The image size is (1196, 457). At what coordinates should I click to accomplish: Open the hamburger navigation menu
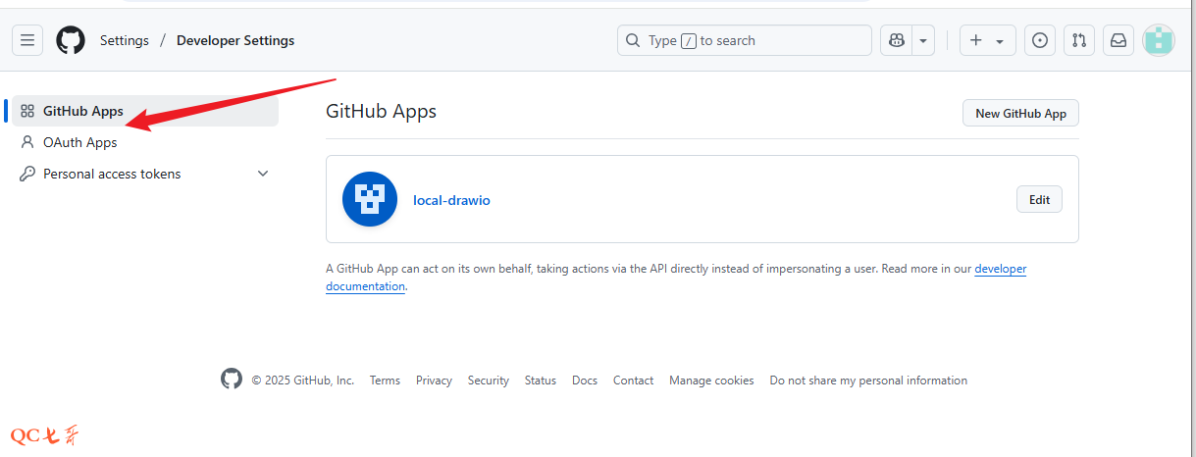point(27,40)
